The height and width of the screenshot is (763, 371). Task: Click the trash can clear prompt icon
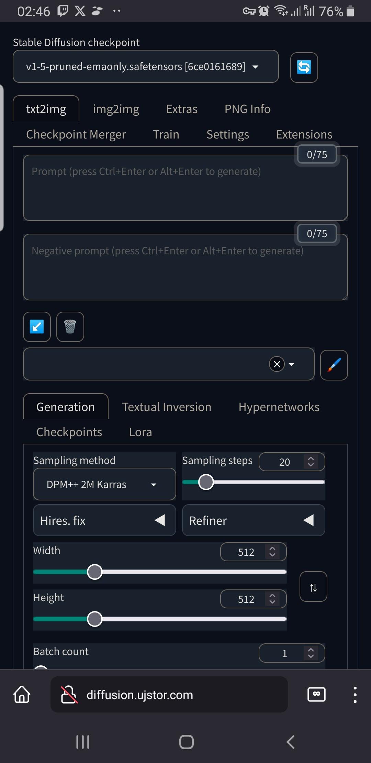(70, 327)
